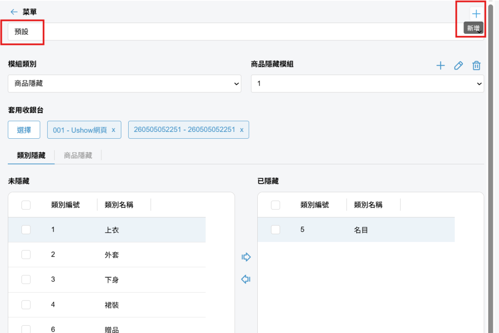The image size is (499, 333).
Task: Open the 模組類別 dropdown showing 商品隱藏
Action: 124,84
